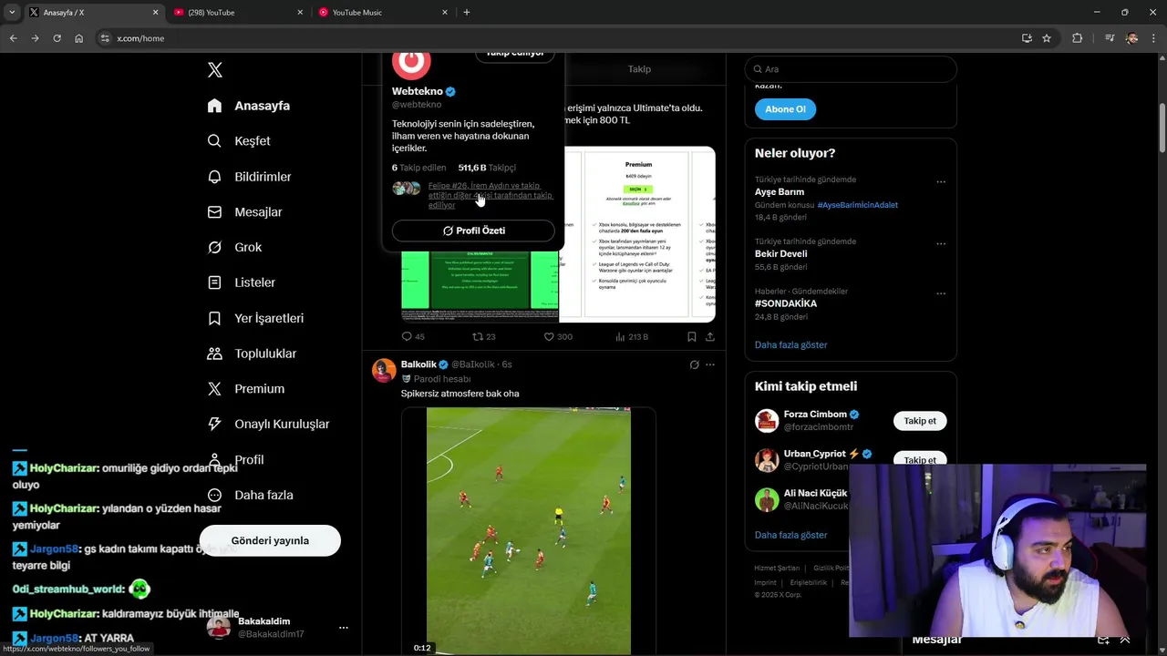Follow Forza Cimbom with Takip et

[x=920, y=421]
